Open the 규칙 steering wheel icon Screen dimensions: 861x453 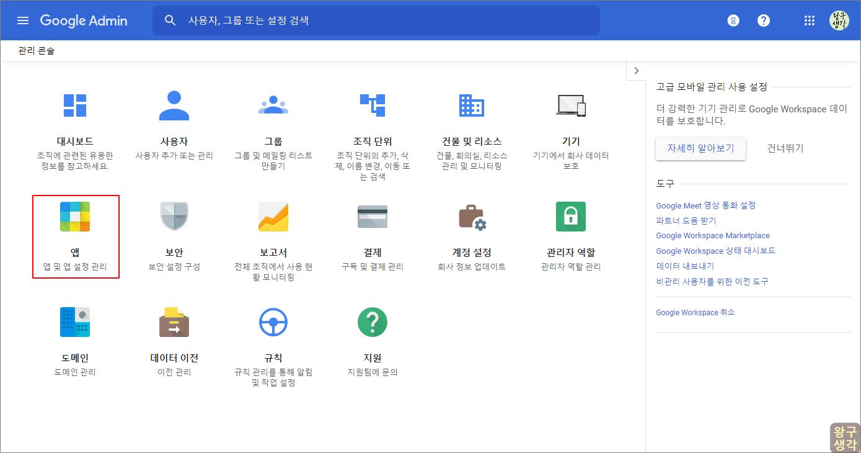pyautogui.click(x=273, y=322)
